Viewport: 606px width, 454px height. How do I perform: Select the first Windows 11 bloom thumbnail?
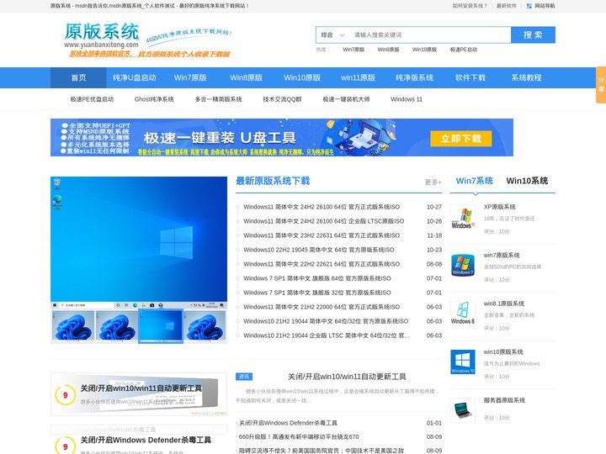point(73,326)
